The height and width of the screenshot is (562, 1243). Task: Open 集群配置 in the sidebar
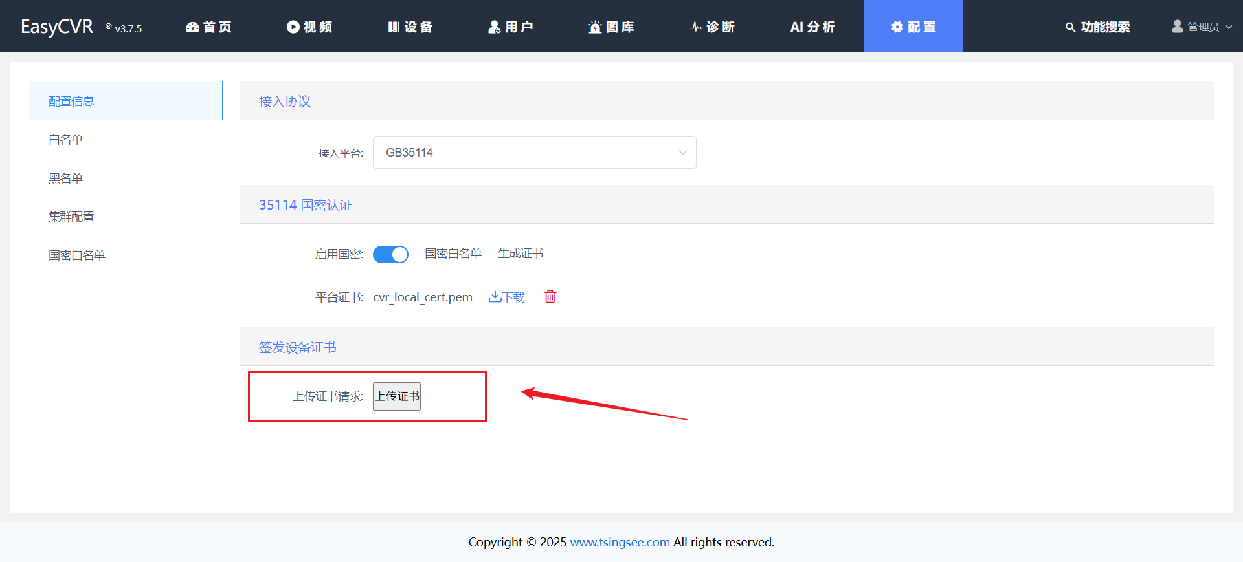coord(126,216)
